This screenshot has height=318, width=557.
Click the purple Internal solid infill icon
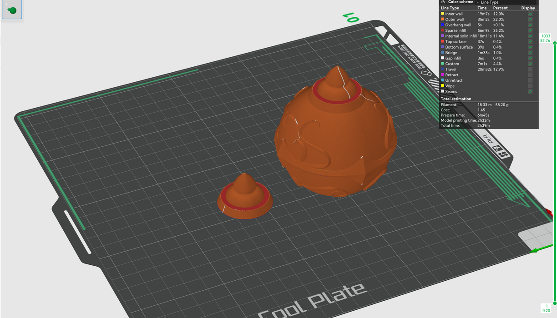pos(442,36)
